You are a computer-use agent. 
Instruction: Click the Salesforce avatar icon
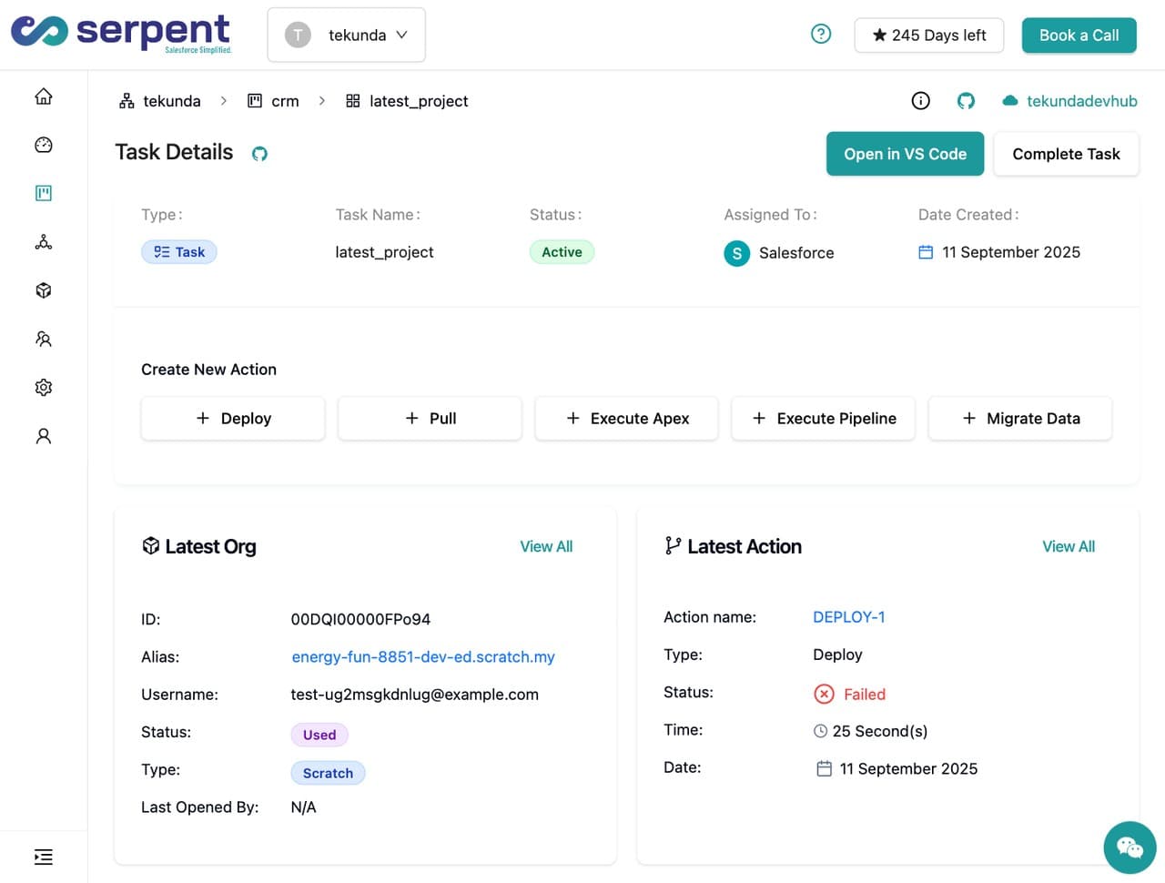[736, 253]
